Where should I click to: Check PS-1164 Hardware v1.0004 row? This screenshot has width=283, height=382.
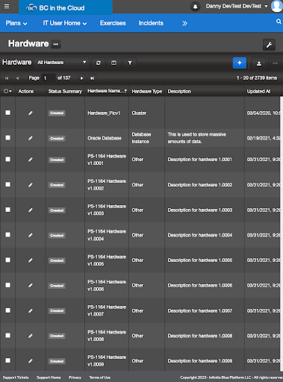[8, 235]
